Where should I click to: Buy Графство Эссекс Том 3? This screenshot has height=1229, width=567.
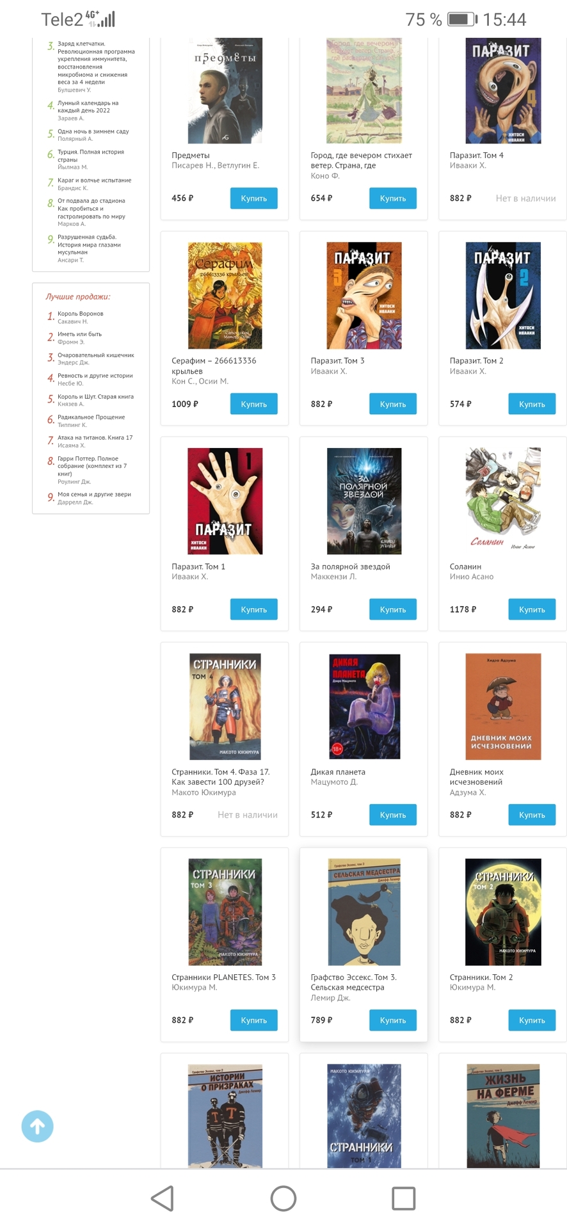coord(393,1020)
